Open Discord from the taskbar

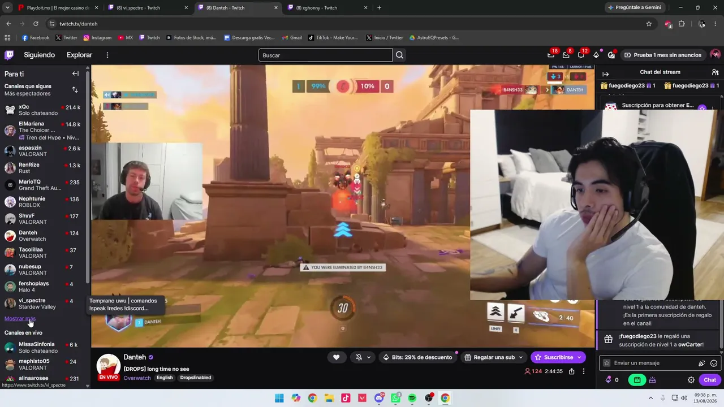(378, 398)
